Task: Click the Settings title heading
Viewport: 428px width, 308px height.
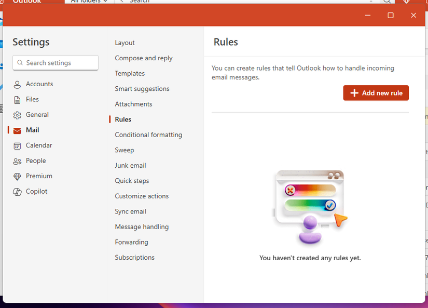Action: [31, 42]
